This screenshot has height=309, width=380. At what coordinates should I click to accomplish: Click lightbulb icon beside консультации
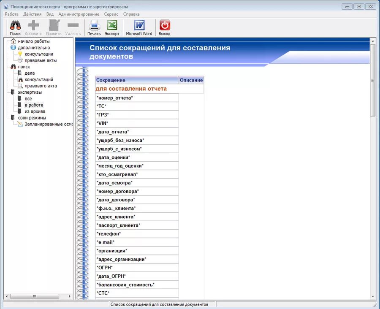(x=20, y=54)
